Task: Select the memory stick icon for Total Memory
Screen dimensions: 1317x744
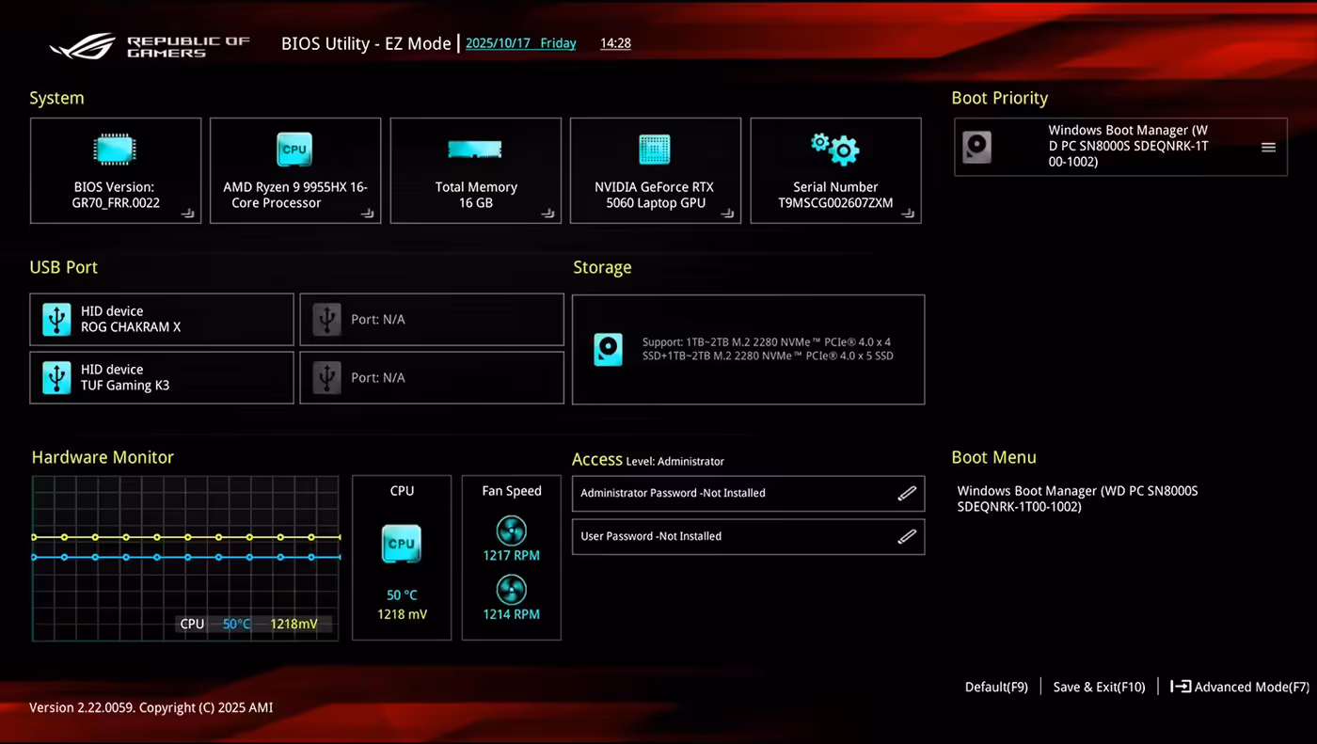Action: [475, 150]
